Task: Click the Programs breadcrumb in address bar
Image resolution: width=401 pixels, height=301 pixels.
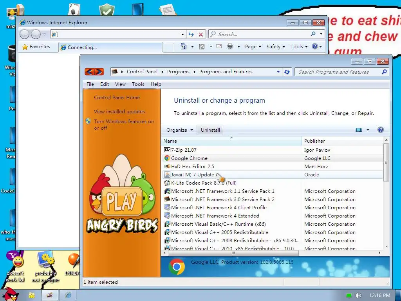Action: point(178,72)
